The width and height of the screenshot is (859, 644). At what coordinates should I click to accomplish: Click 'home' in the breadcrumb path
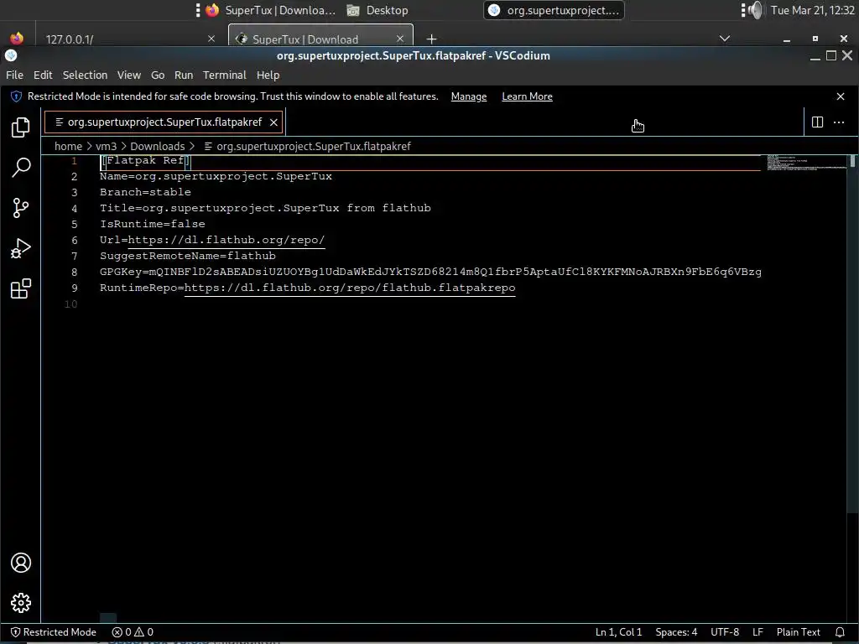(x=68, y=146)
